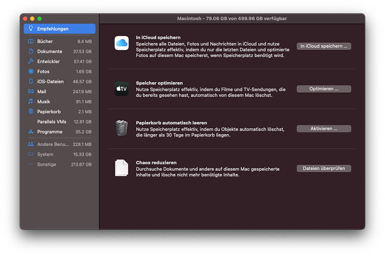Click the Sonstige size 213.67 GB
Viewport: 385px width, 256px height.
pyautogui.click(x=81, y=165)
